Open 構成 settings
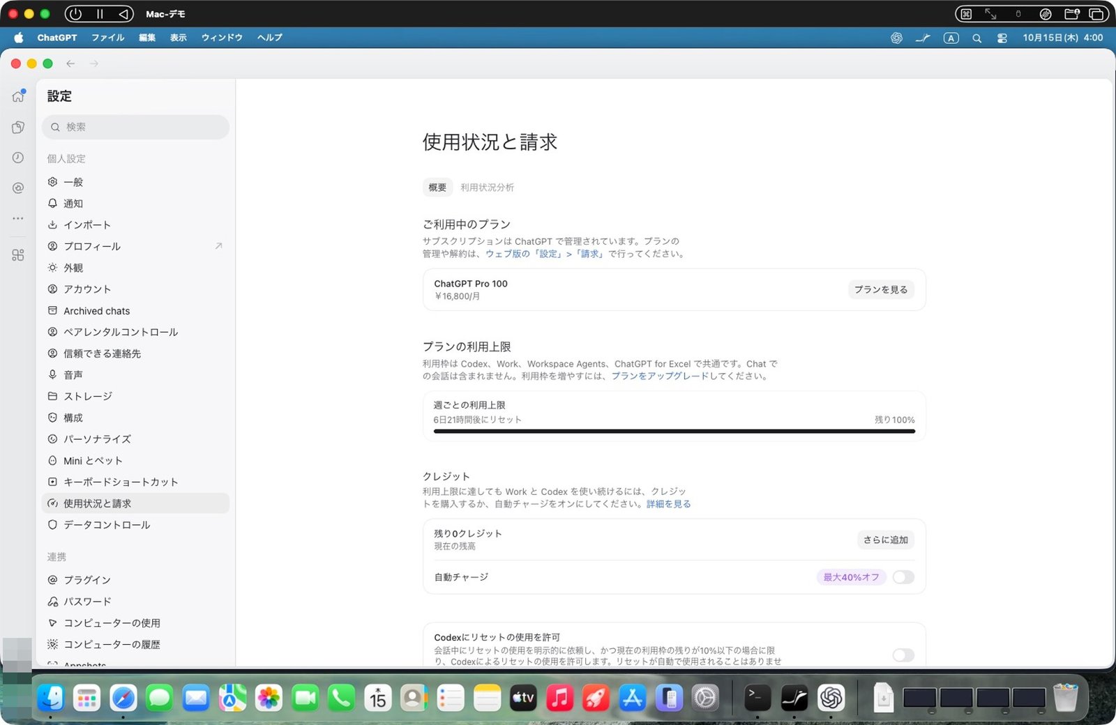This screenshot has height=725, width=1116. (x=135, y=418)
